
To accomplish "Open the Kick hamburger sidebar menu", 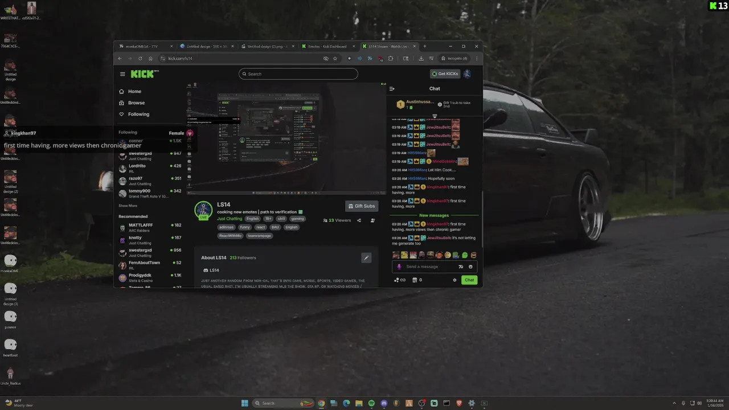I will (x=122, y=74).
